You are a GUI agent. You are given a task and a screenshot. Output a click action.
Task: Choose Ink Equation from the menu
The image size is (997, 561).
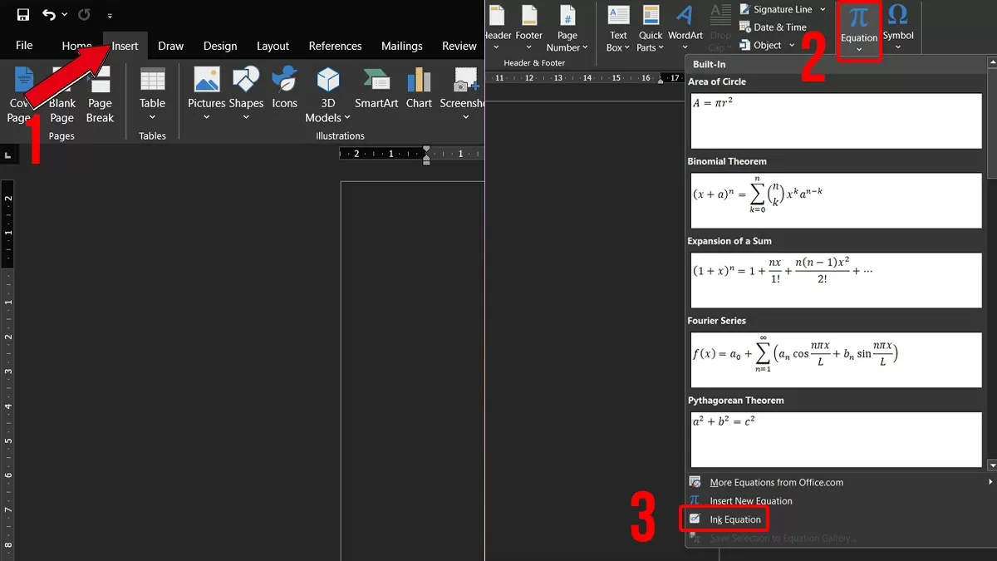coord(734,519)
